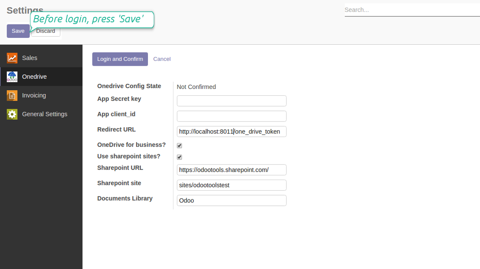Click the 'Sharepoint URL' label

tap(120, 168)
